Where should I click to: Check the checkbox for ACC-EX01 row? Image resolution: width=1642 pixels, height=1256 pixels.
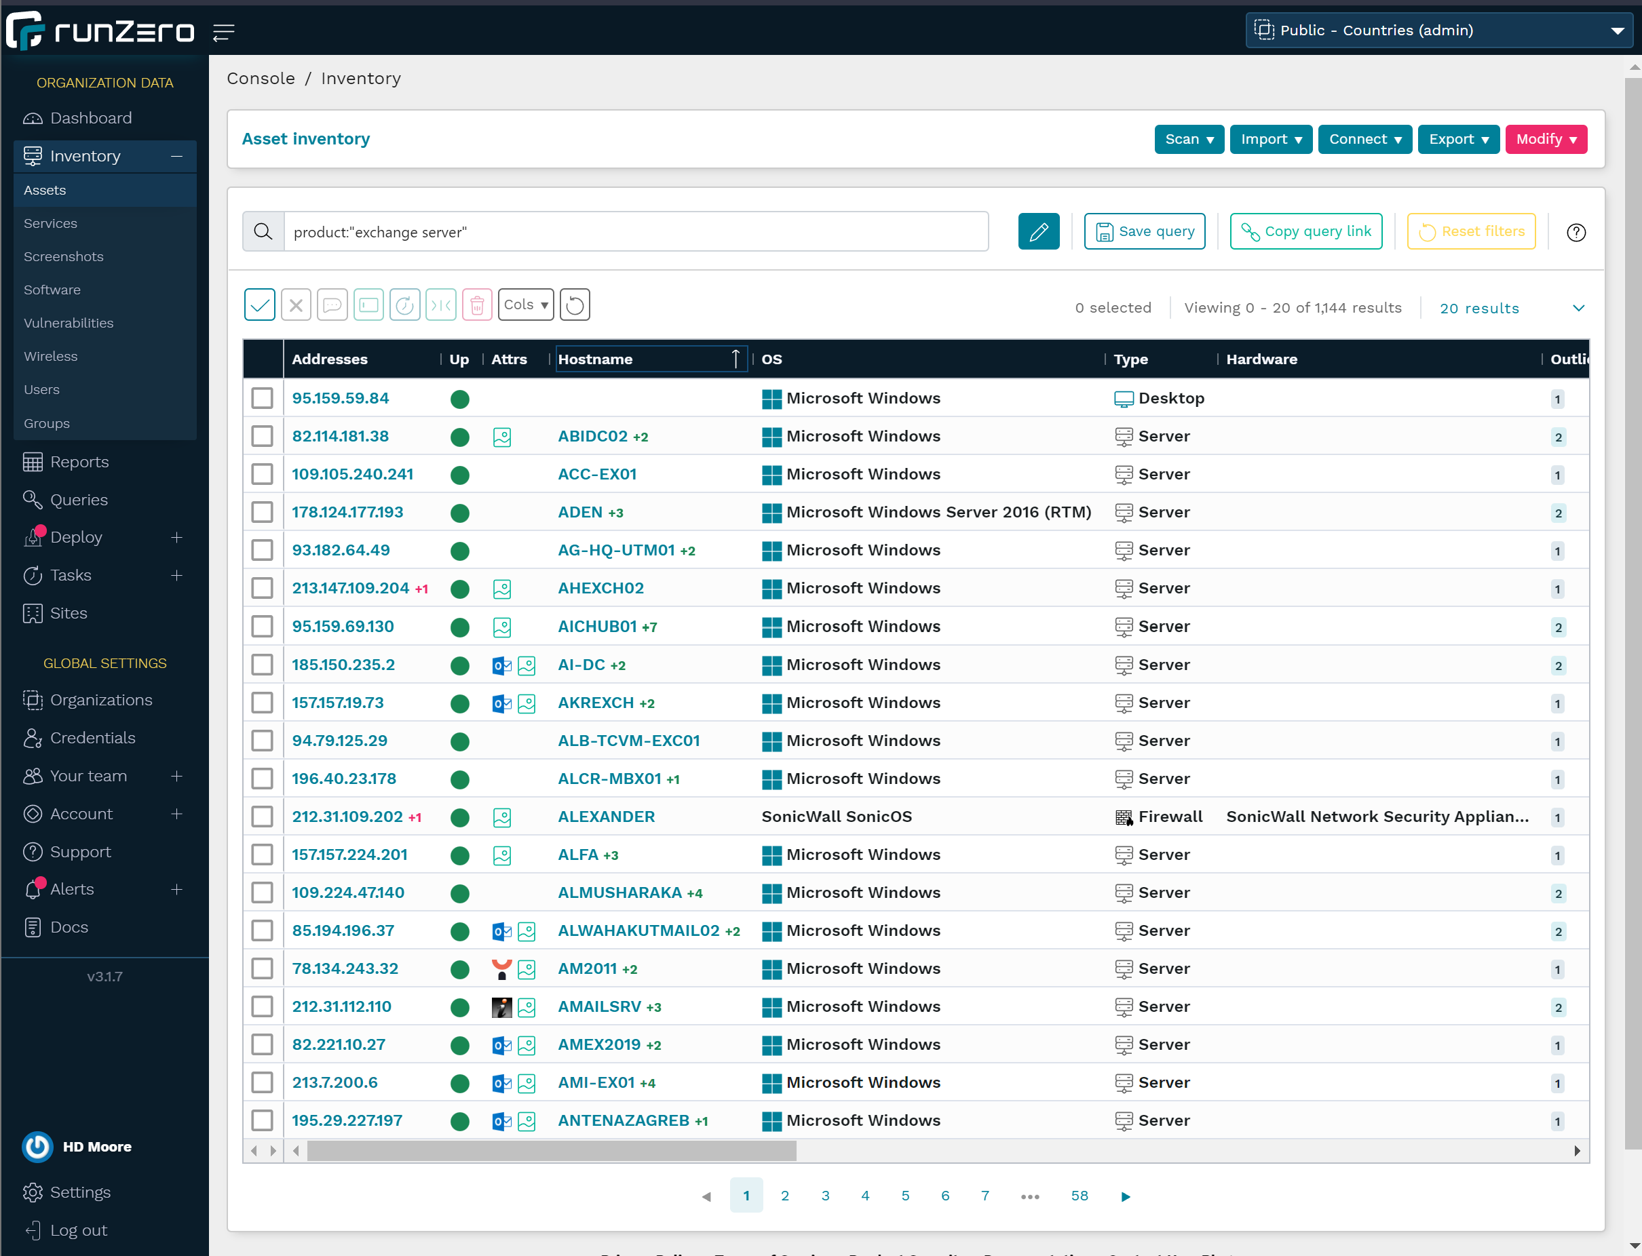coord(263,474)
